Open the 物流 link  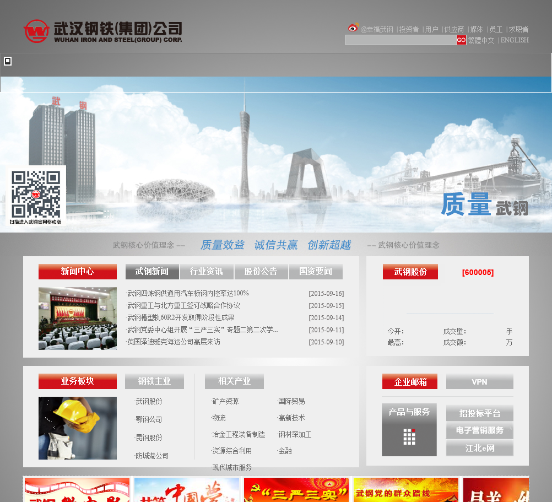pos(219,418)
